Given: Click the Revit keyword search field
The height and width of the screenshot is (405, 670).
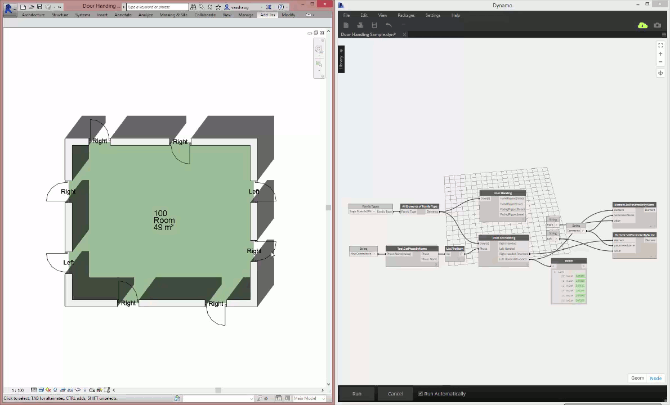Looking at the screenshot, I should (x=157, y=7).
